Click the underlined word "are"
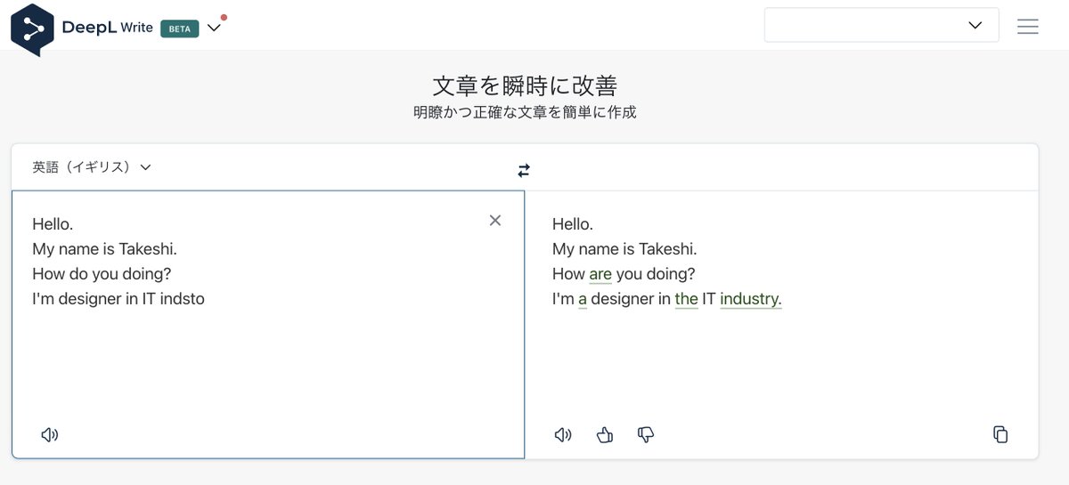This screenshot has height=485, width=1069. pos(600,274)
